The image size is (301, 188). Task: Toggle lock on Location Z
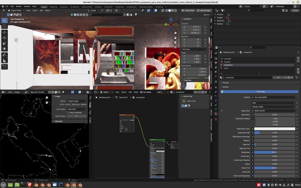tap(205, 33)
